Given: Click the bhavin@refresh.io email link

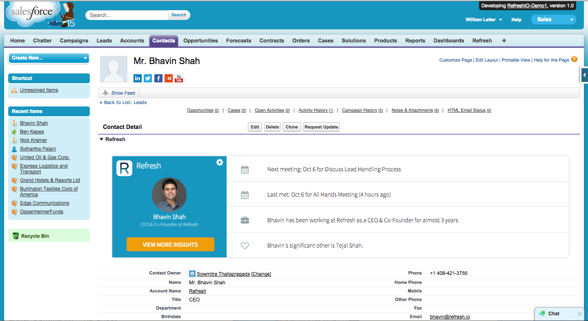Looking at the screenshot, I should (450, 317).
